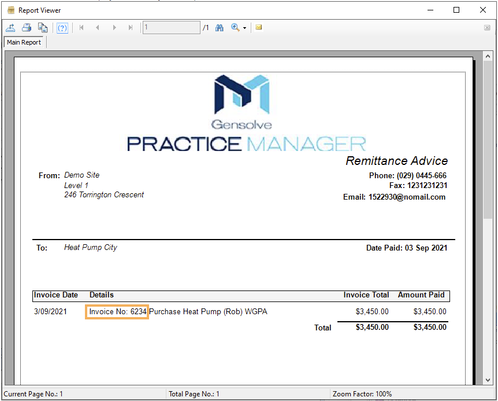Close current view small x button
The height and width of the screenshot is (401, 498).
pos(487,28)
